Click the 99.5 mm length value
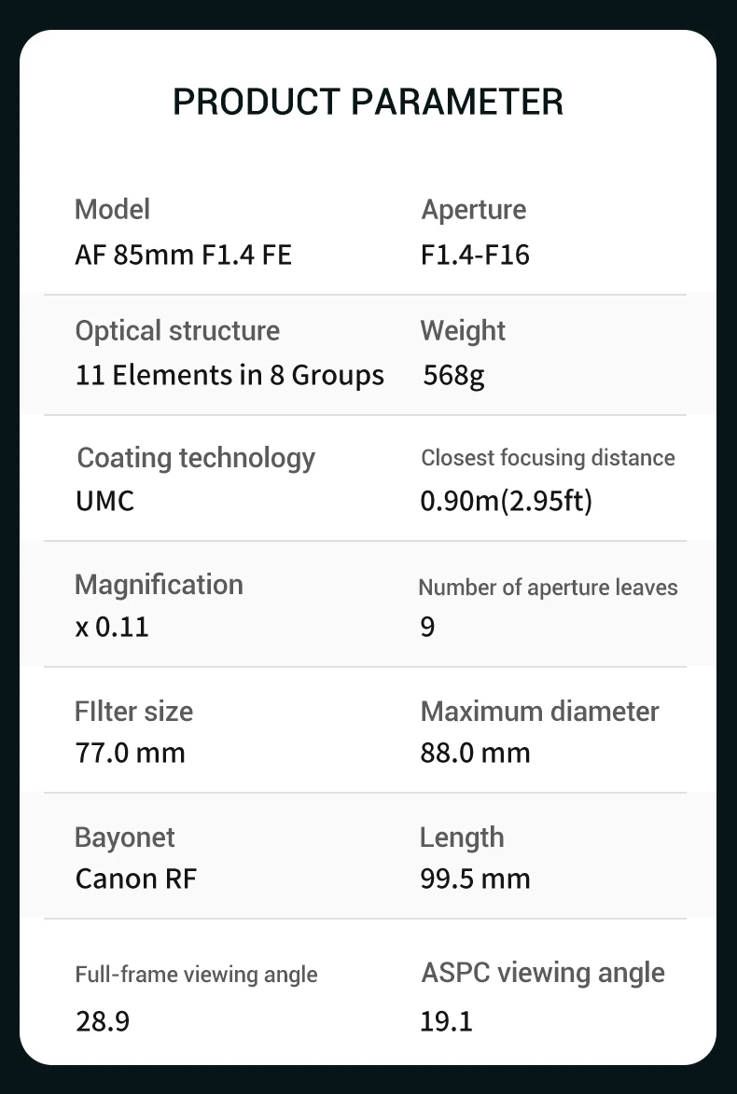Image resolution: width=737 pixels, height=1094 pixels. point(475,879)
